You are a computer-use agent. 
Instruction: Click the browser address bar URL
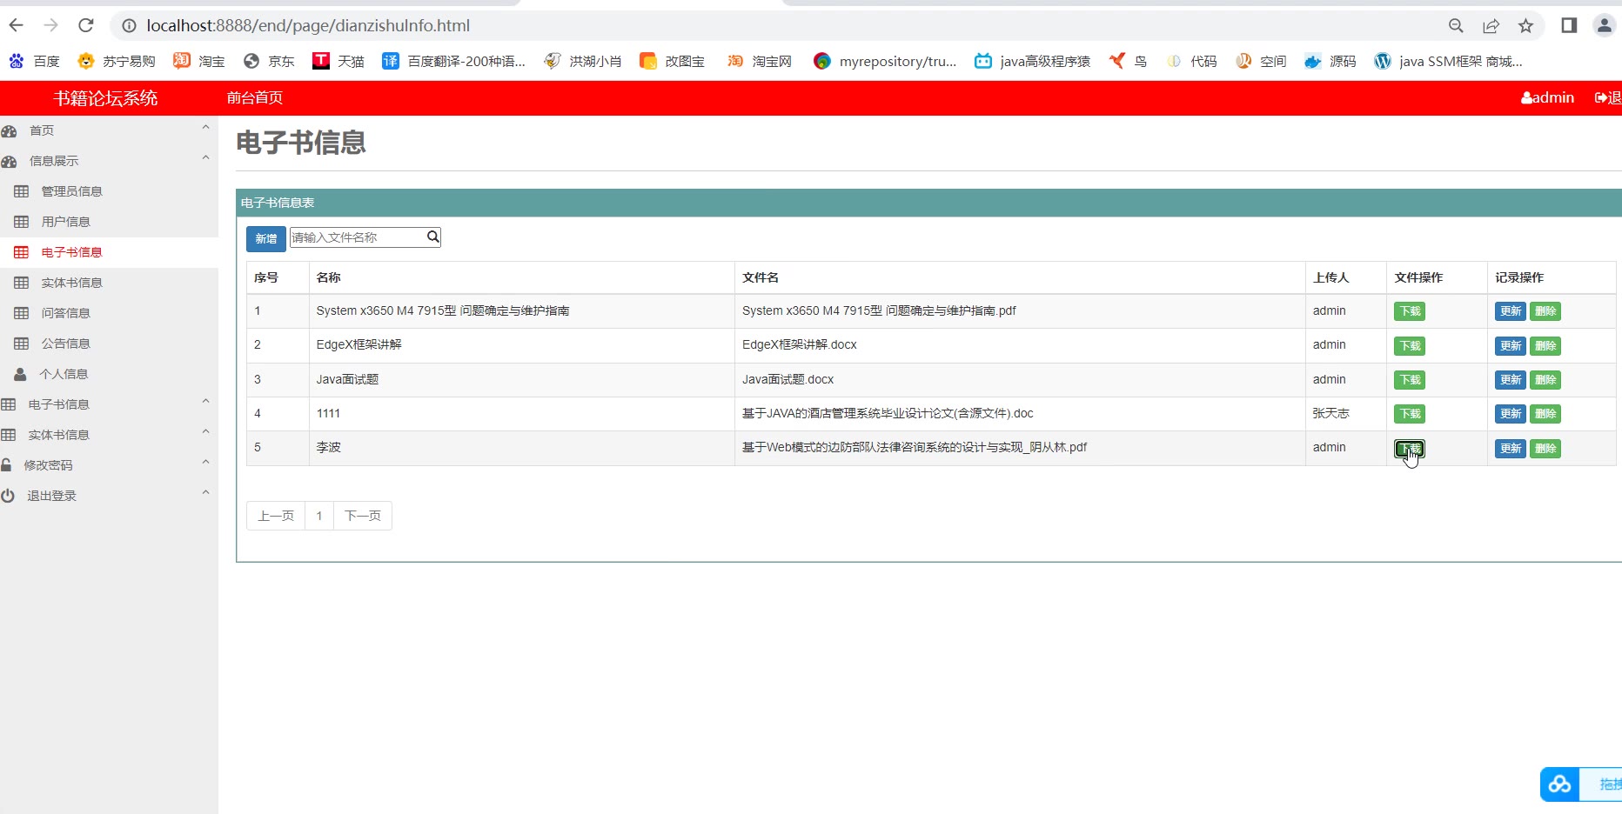[308, 26]
